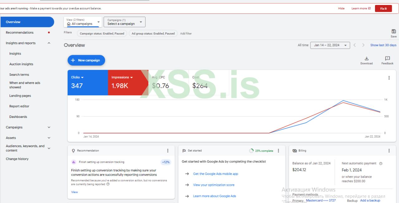
Task: Click the All time label
Action: 303,45
